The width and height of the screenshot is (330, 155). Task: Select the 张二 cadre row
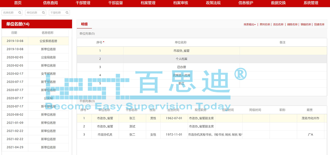[x=202, y=135]
